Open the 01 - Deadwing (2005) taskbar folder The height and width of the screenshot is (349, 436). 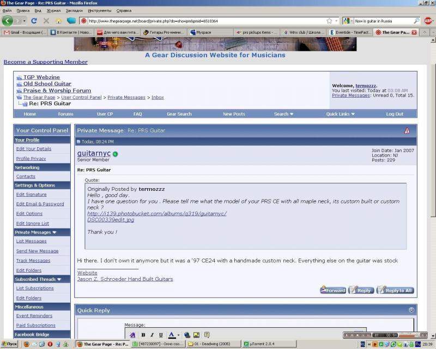click(x=214, y=344)
